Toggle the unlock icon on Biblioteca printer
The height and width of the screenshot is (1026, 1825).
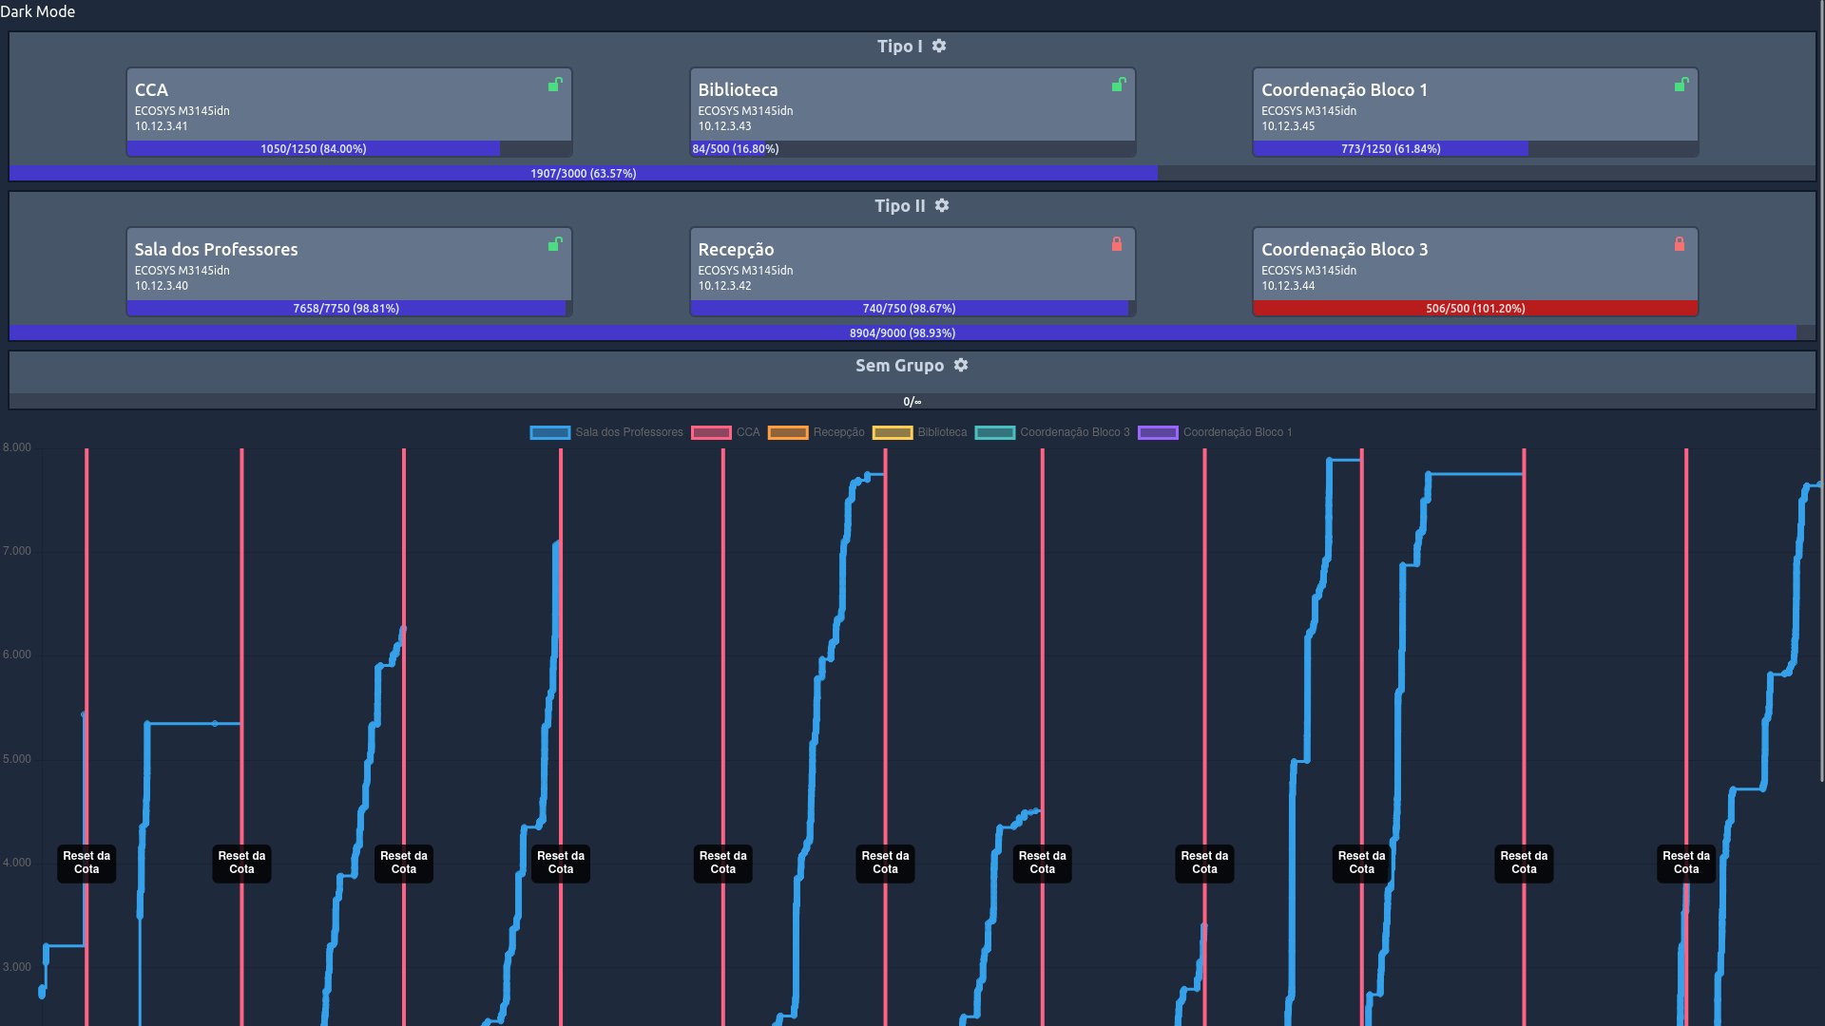1119,85
